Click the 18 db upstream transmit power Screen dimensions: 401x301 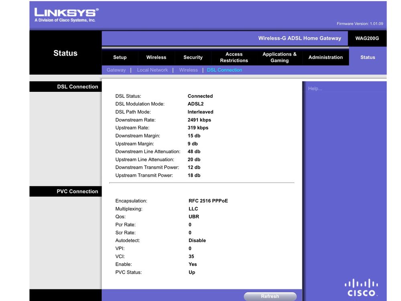pos(194,176)
